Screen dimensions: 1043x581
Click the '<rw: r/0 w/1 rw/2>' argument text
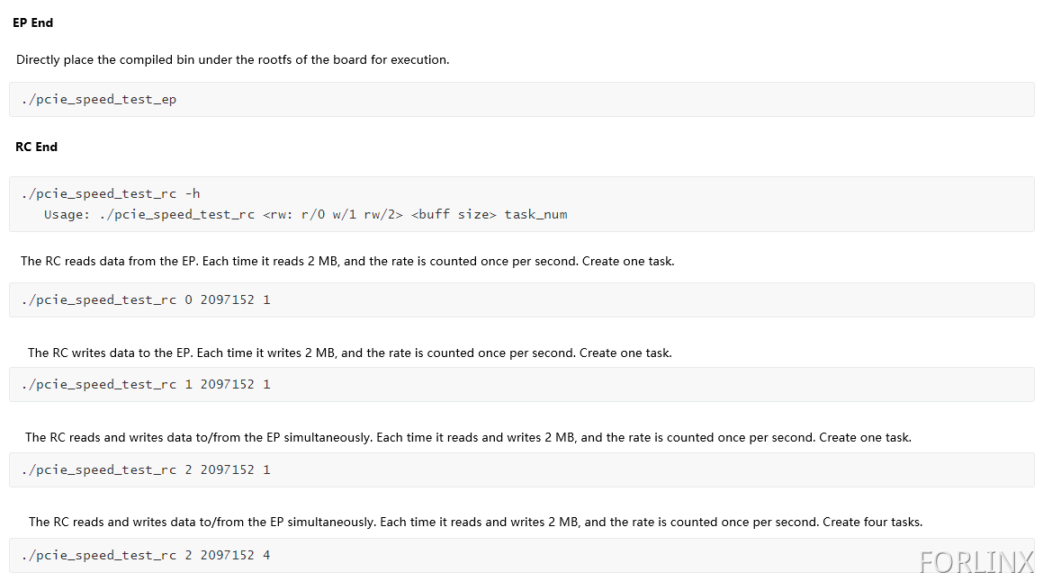coord(333,215)
